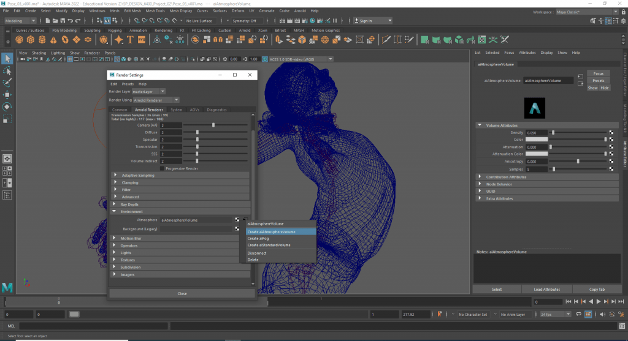
Task: Switch to the AOVs tab
Action: tap(194, 110)
